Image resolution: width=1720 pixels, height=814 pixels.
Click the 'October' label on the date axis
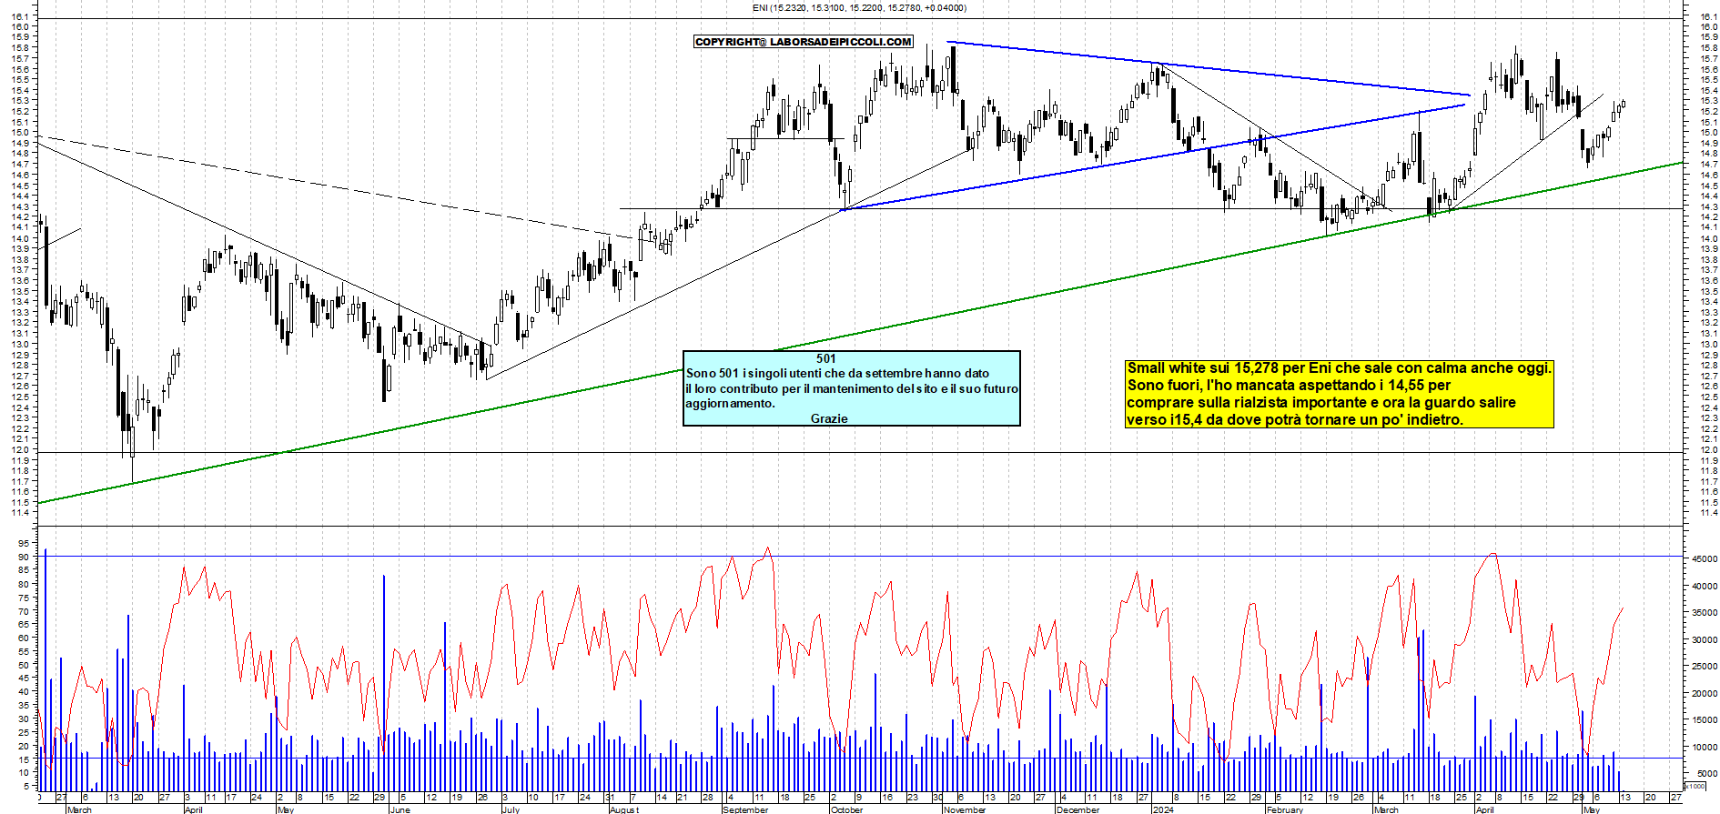tap(846, 809)
